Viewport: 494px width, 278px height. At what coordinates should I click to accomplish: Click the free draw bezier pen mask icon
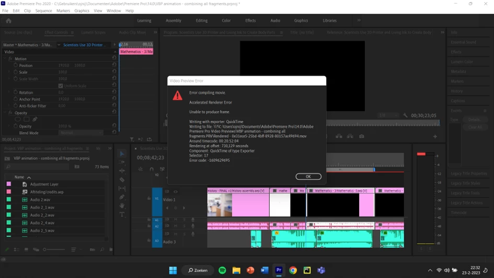pyautogui.click(x=35, y=119)
